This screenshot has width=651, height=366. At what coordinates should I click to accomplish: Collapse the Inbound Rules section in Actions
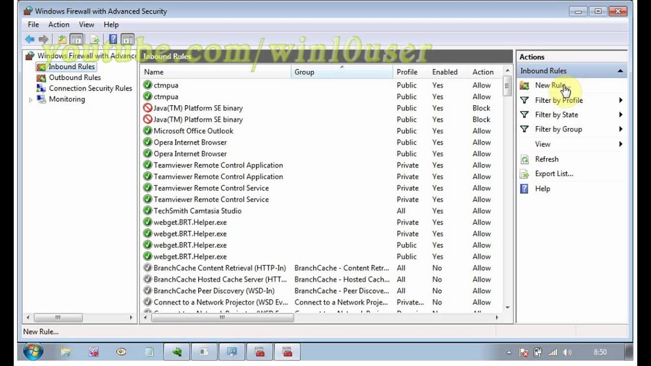[620, 71]
